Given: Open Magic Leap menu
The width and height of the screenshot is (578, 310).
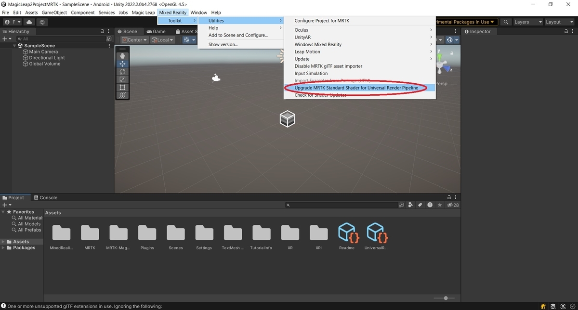Looking at the screenshot, I should [144, 13].
